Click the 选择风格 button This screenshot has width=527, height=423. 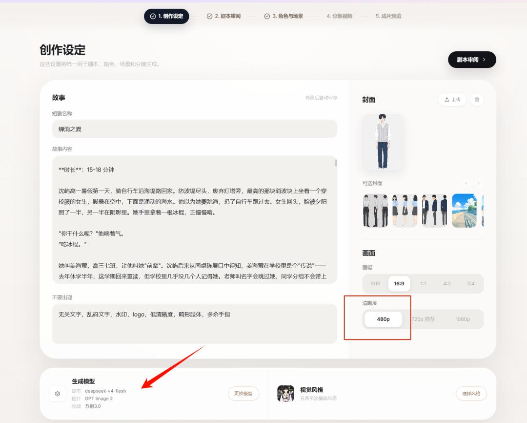(471, 393)
